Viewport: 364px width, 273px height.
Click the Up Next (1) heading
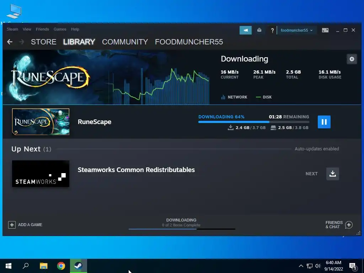pyautogui.click(x=31, y=149)
